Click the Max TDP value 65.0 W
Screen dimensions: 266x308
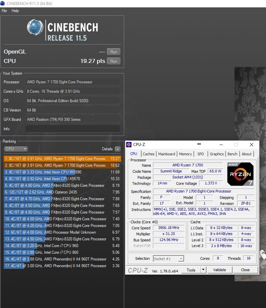tap(215, 171)
